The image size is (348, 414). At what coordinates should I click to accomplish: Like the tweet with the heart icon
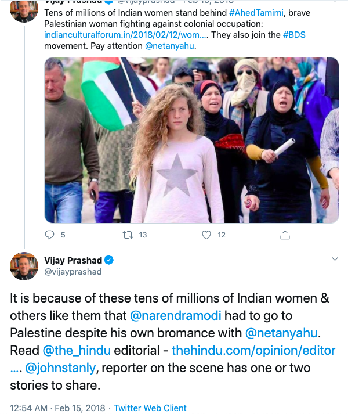(206, 235)
